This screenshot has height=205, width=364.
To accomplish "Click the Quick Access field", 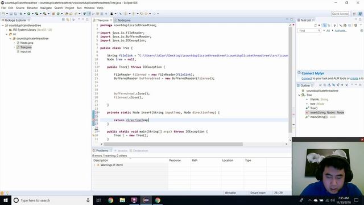I will click(340, 14).
